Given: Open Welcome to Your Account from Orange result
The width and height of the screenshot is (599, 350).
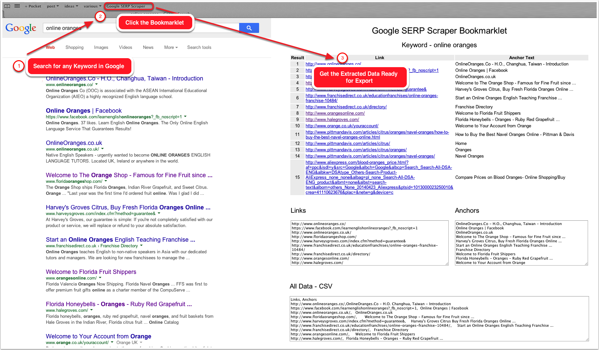Looking at the screenshot, I should (98, 336).
